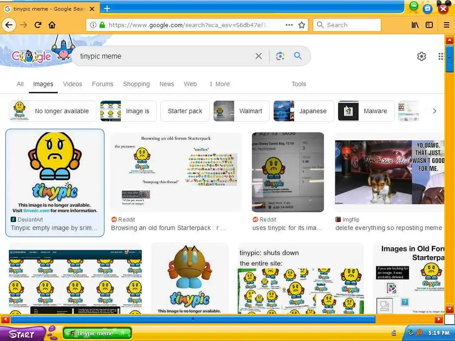This screenshot has height=341, width=455.
Task: Open the brown 3D tinypic face image
Action: point(189,278)
